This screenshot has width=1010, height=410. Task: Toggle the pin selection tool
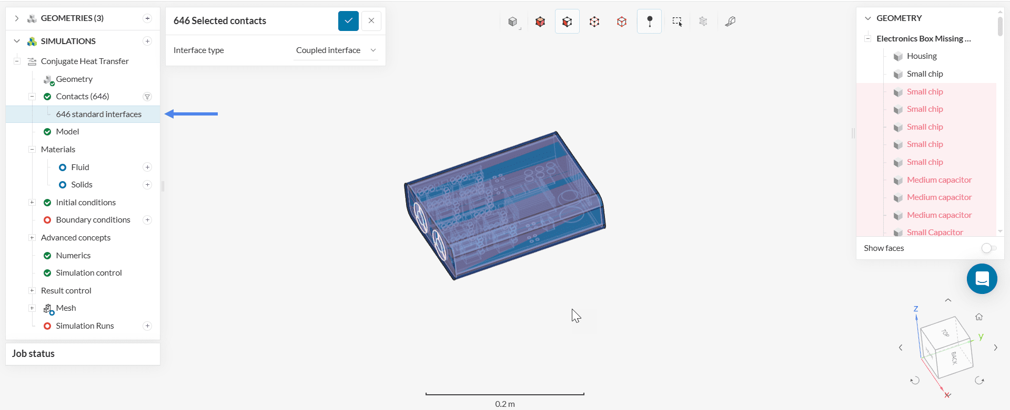tap(649, 22)
